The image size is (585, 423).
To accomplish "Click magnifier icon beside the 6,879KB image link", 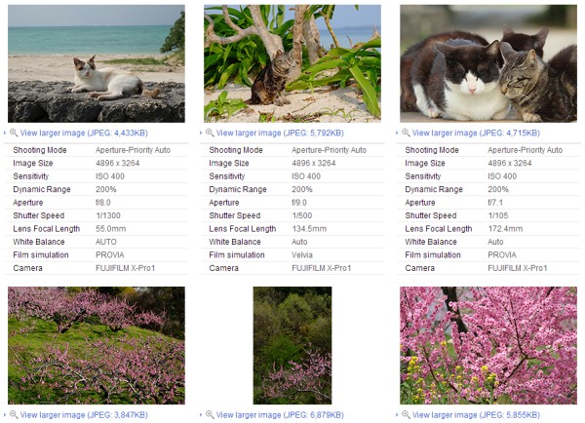I will click(x=210, y=415).
